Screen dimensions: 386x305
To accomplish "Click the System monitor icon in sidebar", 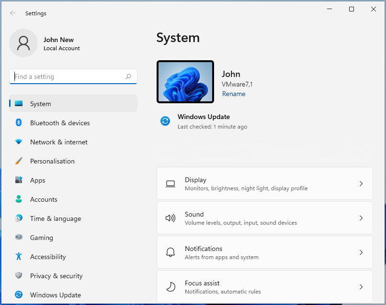I will click(19, 103).
